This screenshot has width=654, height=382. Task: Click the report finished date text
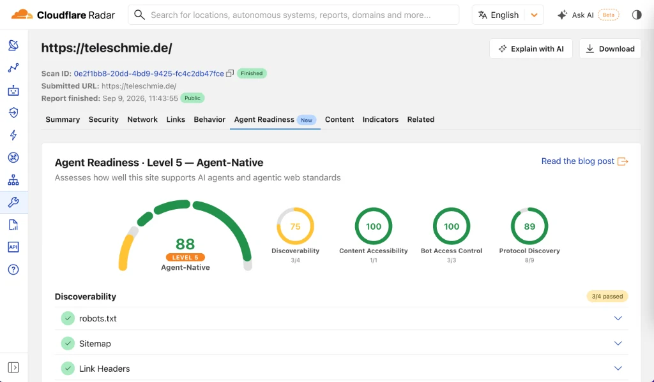click(x=140, y=98)
